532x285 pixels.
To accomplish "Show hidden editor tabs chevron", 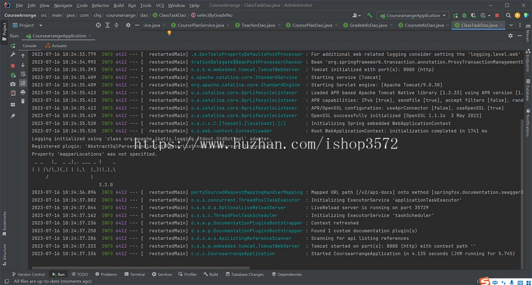I will click(511, 25).
